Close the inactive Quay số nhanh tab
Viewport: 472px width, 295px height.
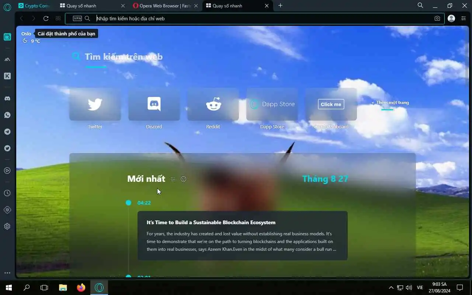pos(123,6)
